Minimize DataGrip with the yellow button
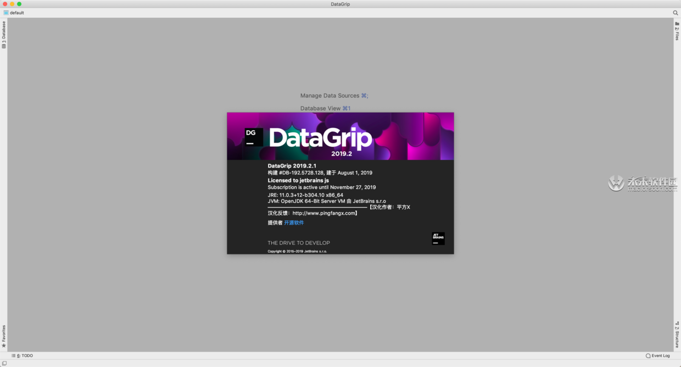Image resolution: width=681 pixels, height=367 pixels. [12, 4]
